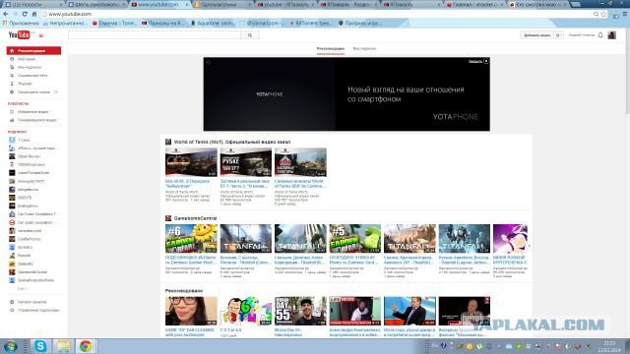
Task: Open the World of Tanks channel heading
Action: (232, 142)
